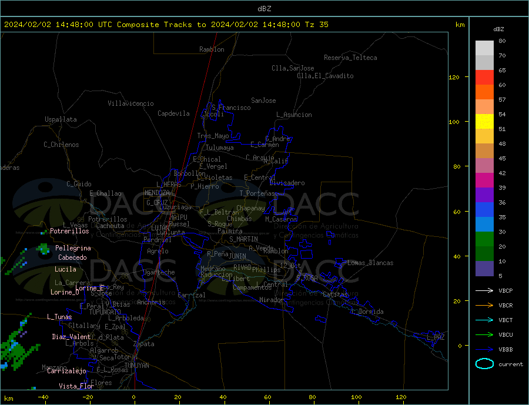Select the Lomas_Blancas label

coord(370,263)
